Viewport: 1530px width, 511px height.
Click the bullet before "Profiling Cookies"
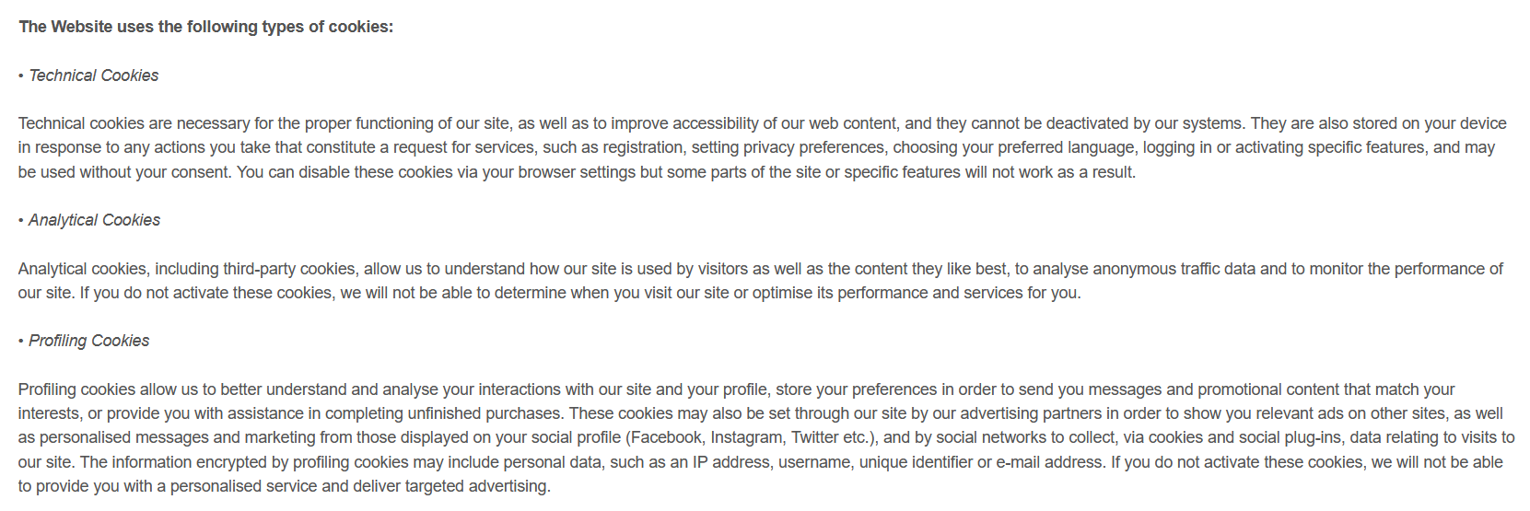(21, 342)
